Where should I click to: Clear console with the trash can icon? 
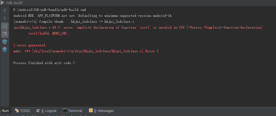pyautogui.click(x=5, y=49)
